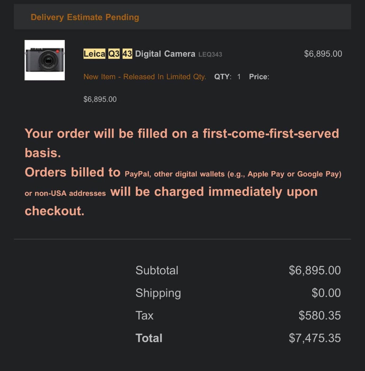This screenshot has width=365, height=371.
Task: Click the New Item Released In Limited Qty. notice
Action: 145,77
